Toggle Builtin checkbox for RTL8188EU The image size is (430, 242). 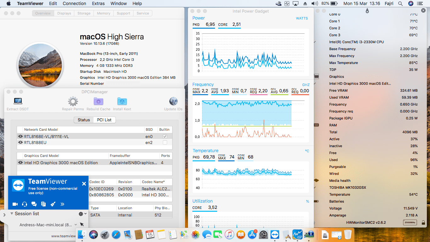click(x=165, y=142)
